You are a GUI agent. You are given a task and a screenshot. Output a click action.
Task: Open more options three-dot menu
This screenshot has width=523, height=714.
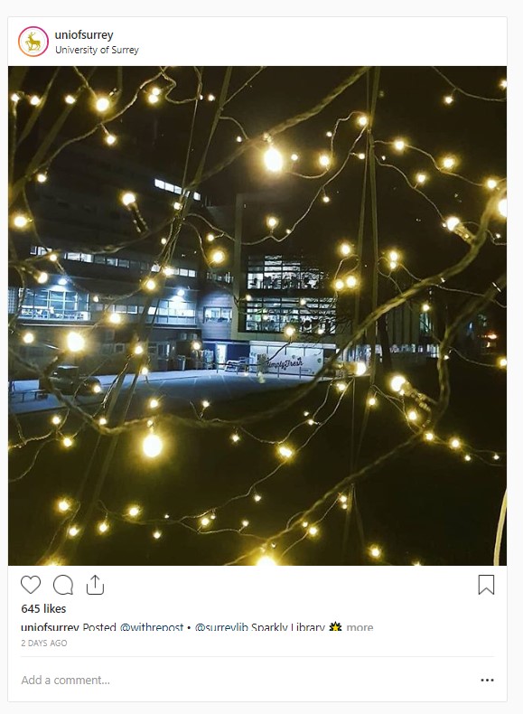pyautogui.click(x=487, y=680)
